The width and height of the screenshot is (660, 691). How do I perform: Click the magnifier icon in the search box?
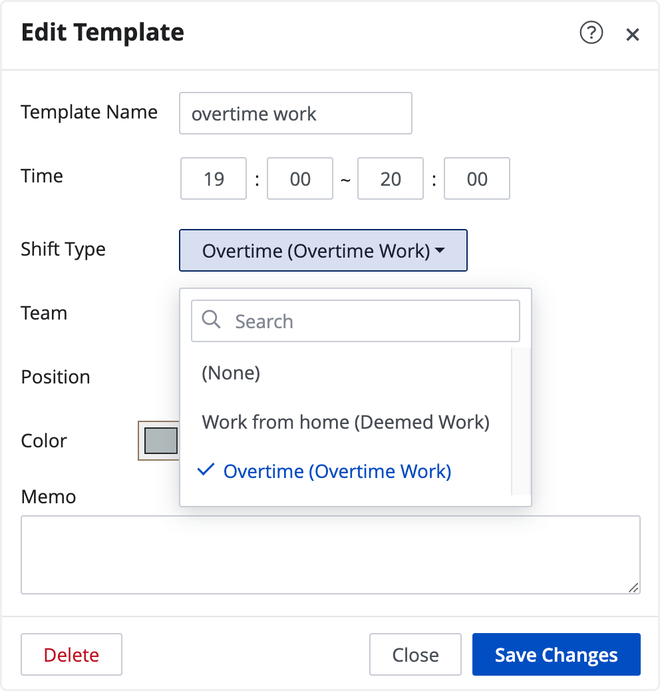pyautogui.click(x=211, y=319)
